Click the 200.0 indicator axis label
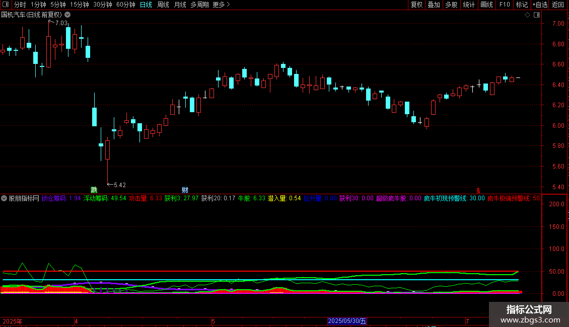 556,204
